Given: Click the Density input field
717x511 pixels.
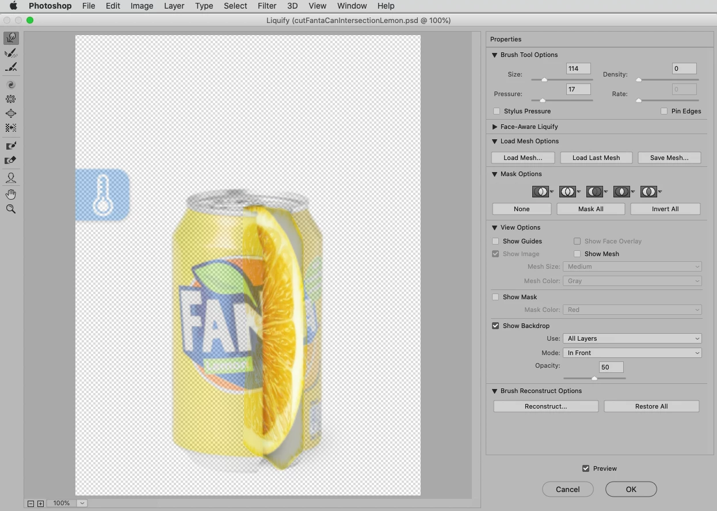Looking at the screenshot, I should (x=684, y=68).
